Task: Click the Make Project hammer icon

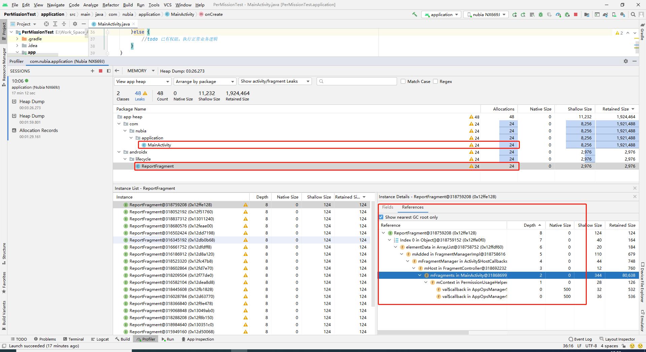Action: [415, 14]
